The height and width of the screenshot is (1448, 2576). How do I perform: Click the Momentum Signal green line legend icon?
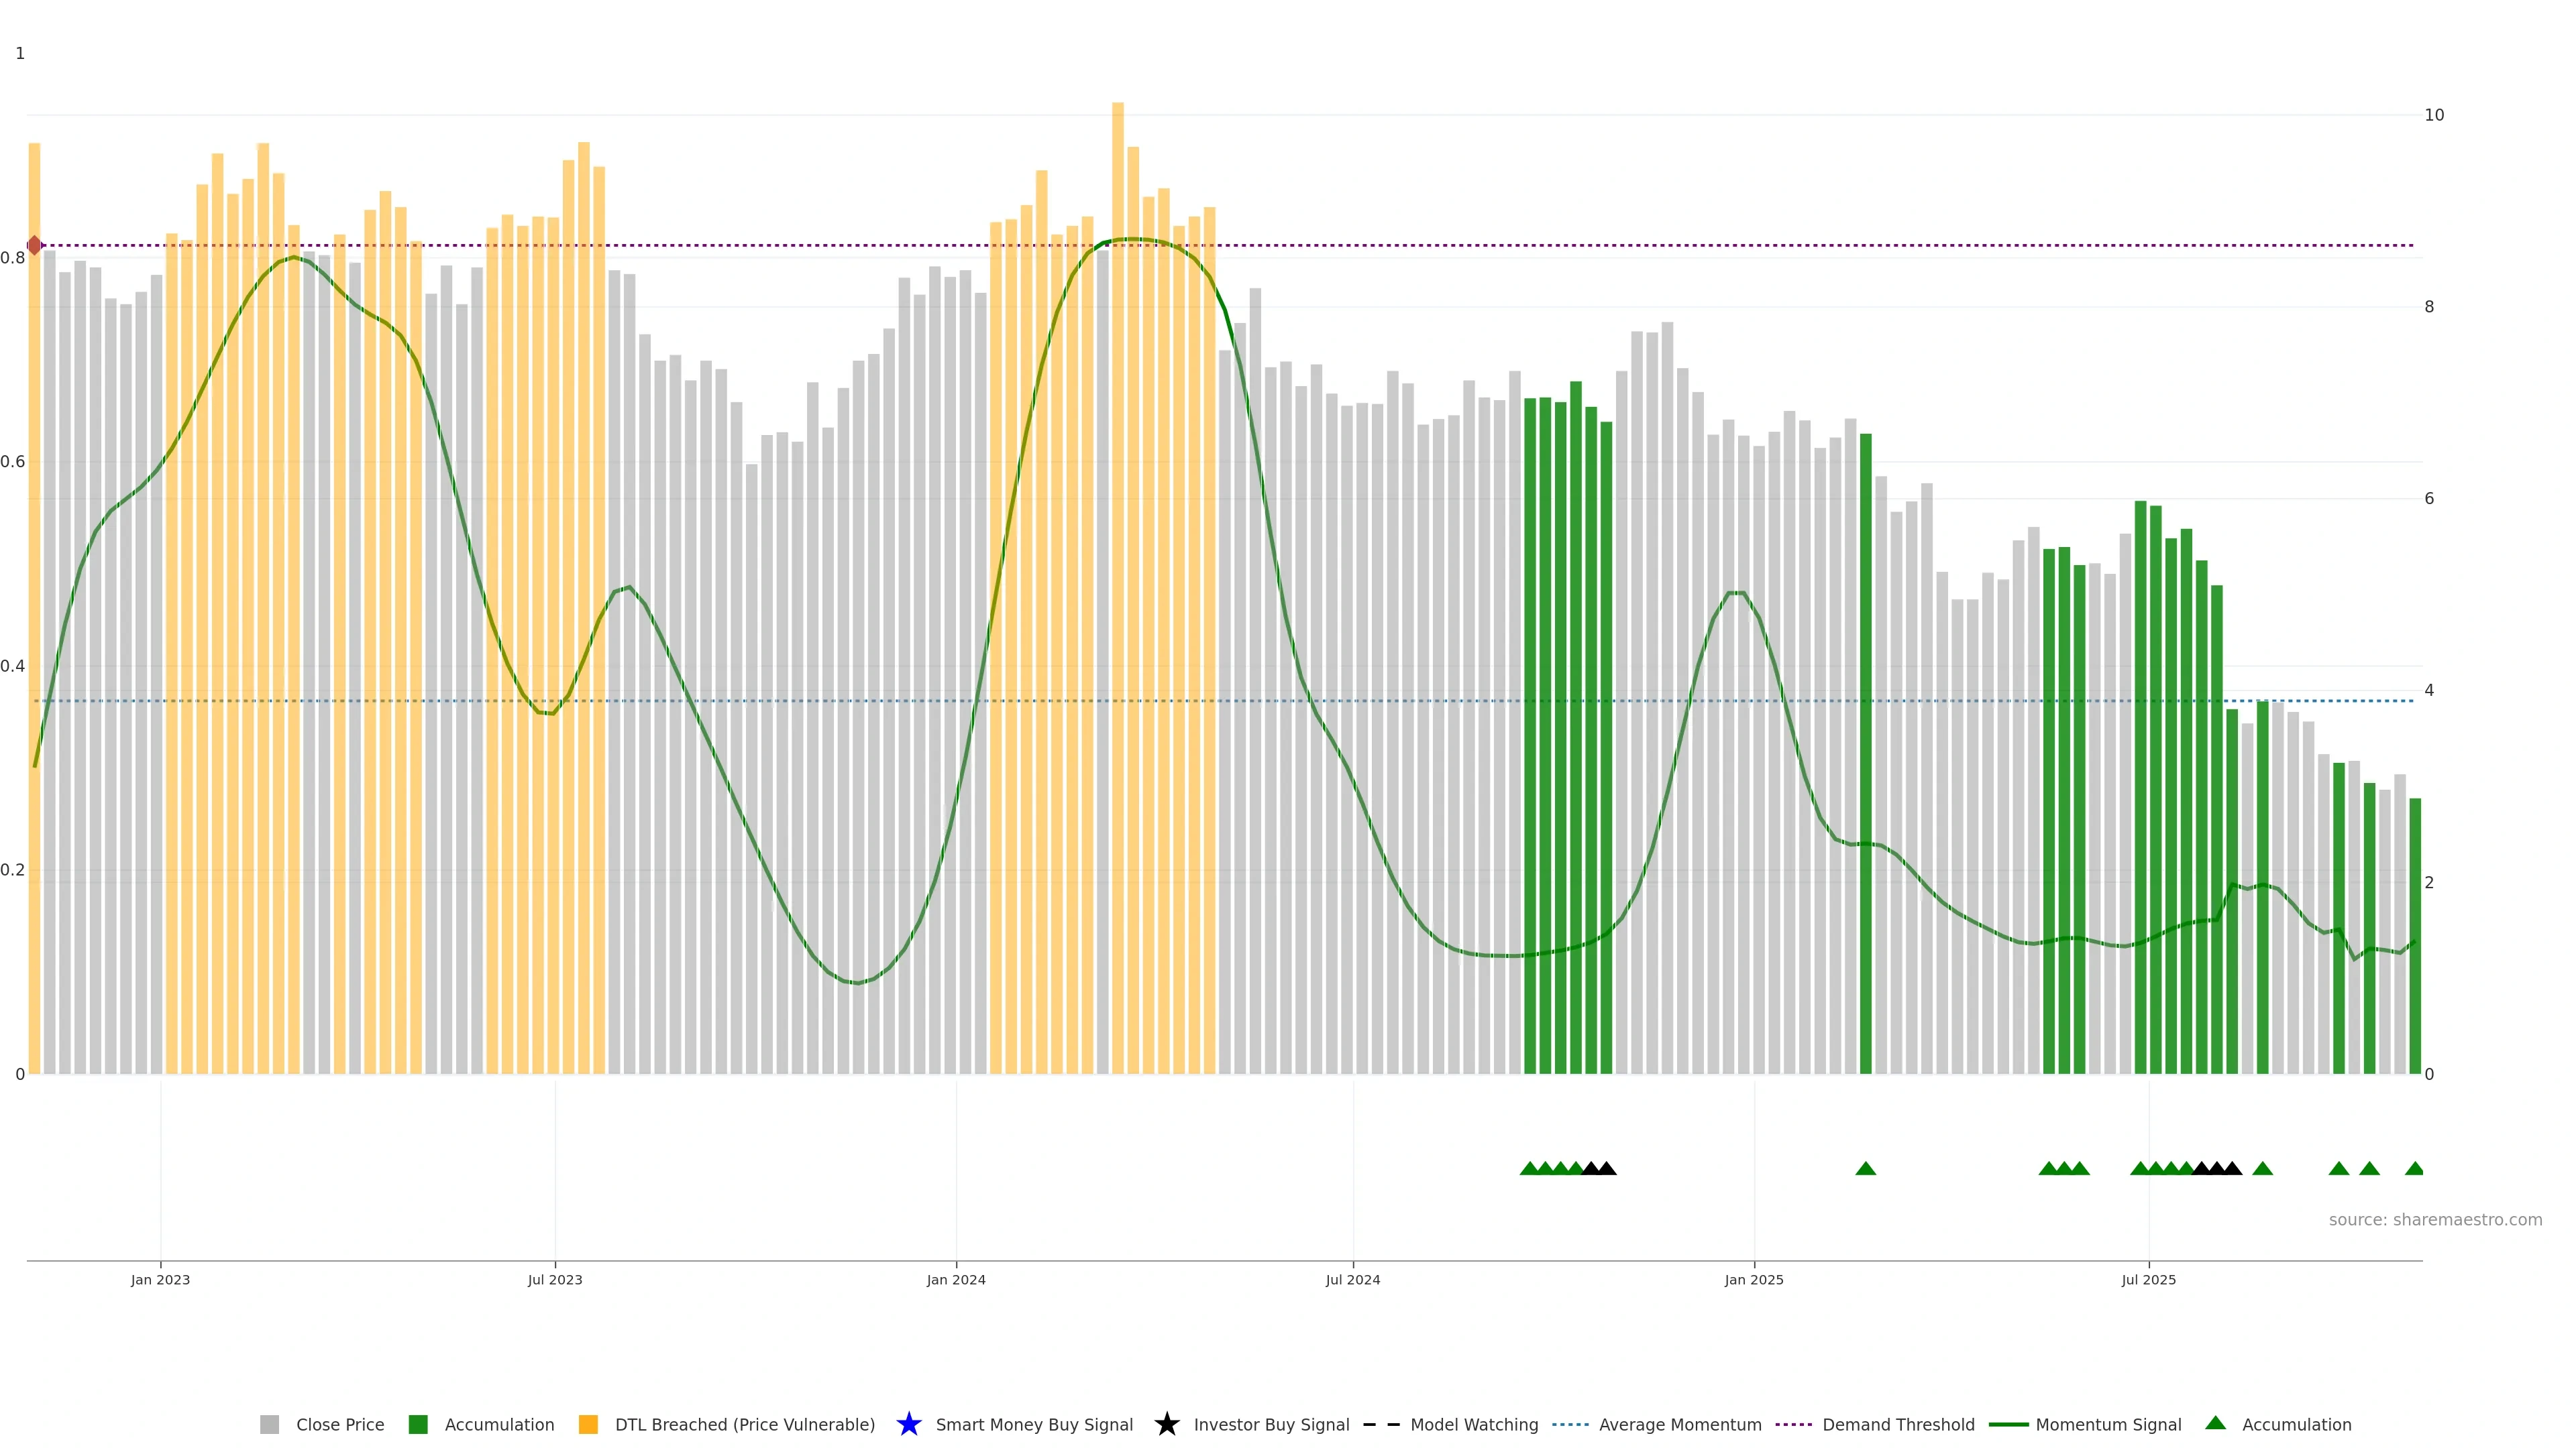coord(2008,1424)
